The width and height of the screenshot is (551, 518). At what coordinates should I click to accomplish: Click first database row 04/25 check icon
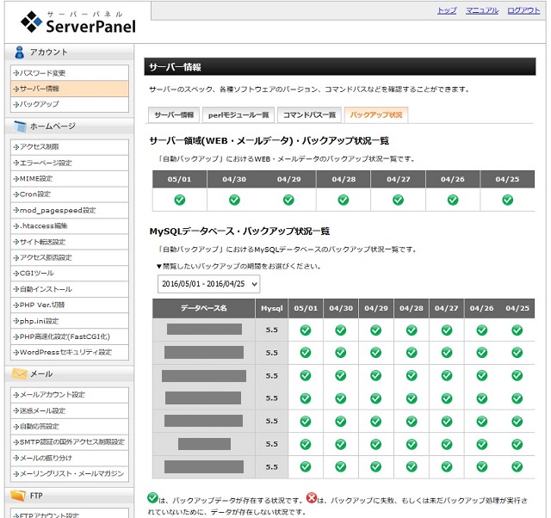[517, 330]
